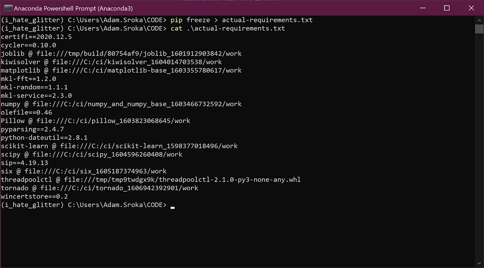Click the blinking cursor at the prompt
Image resolution: width=484 pixels, height=268 pixels.
[172, 207]
